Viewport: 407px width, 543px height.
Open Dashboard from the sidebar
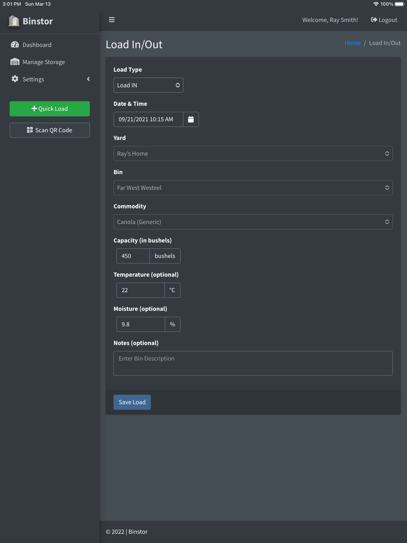(x=37, y=45)
